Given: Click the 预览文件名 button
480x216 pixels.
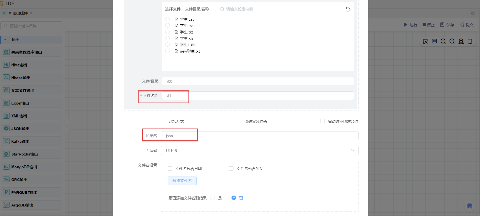Looking at the screenshot, I should [182, 181].
